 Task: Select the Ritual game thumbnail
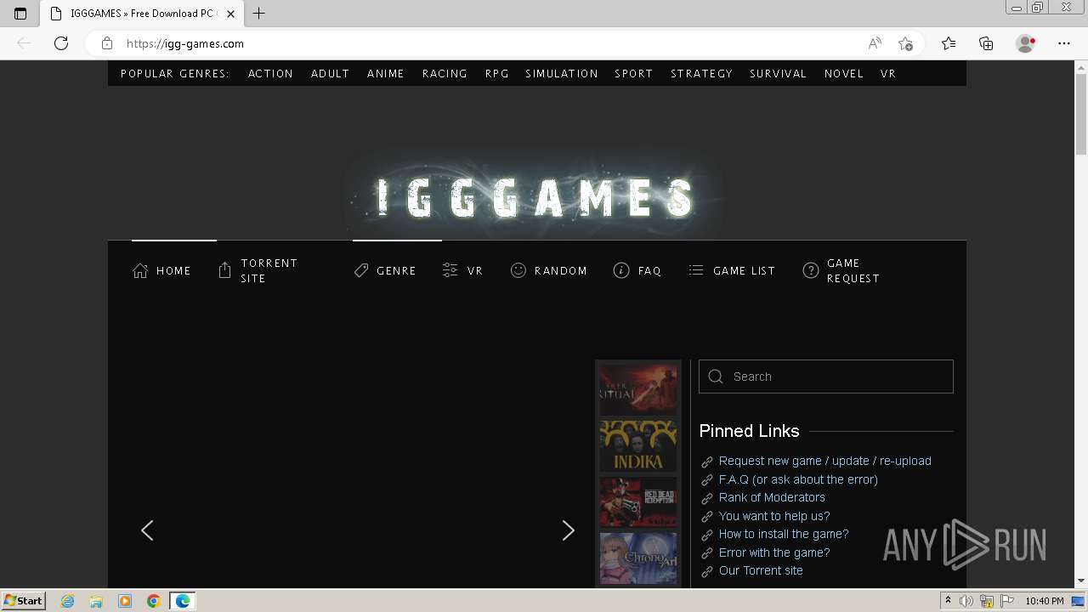(638, 389)
